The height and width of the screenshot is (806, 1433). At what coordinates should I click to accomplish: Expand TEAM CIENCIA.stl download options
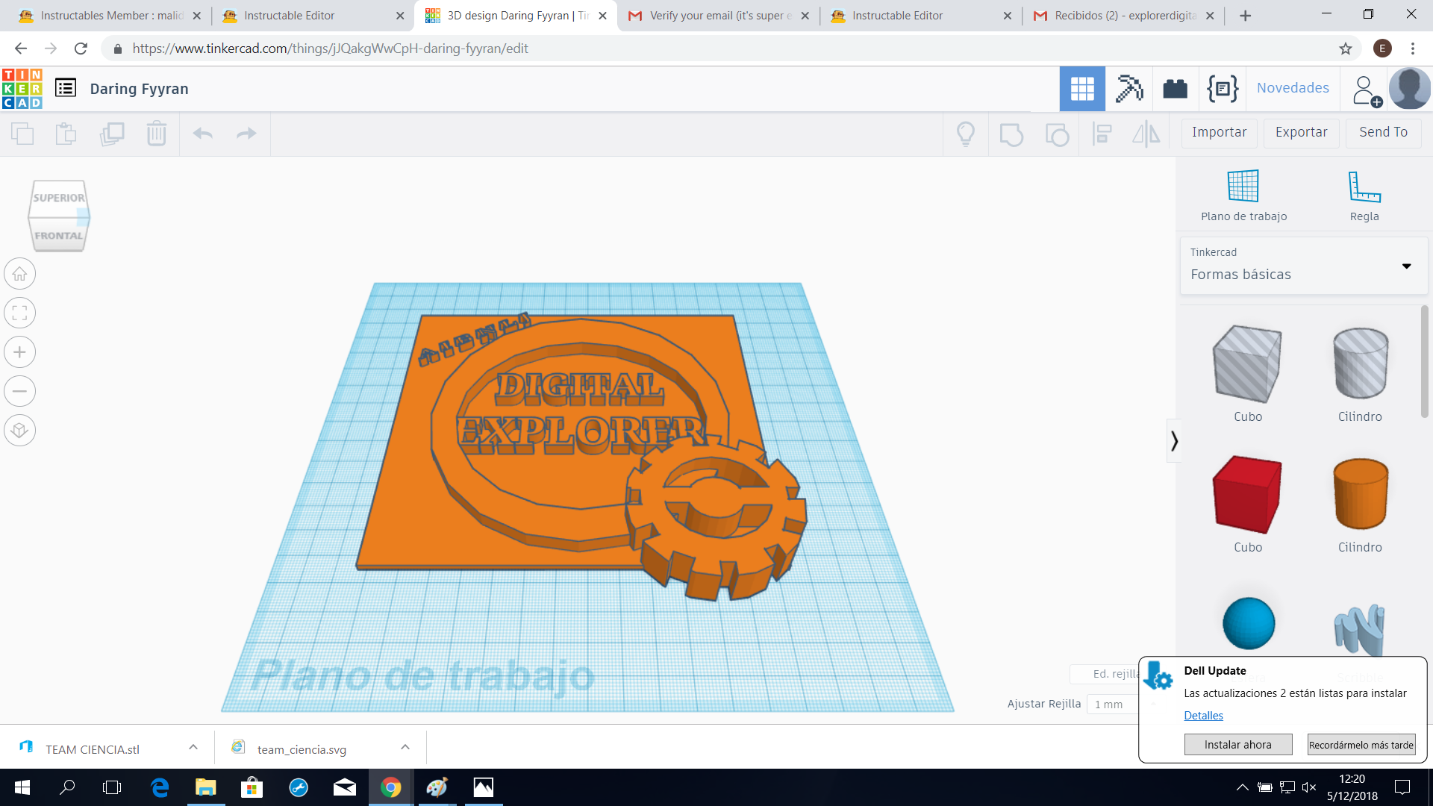(x=193, y=747)
